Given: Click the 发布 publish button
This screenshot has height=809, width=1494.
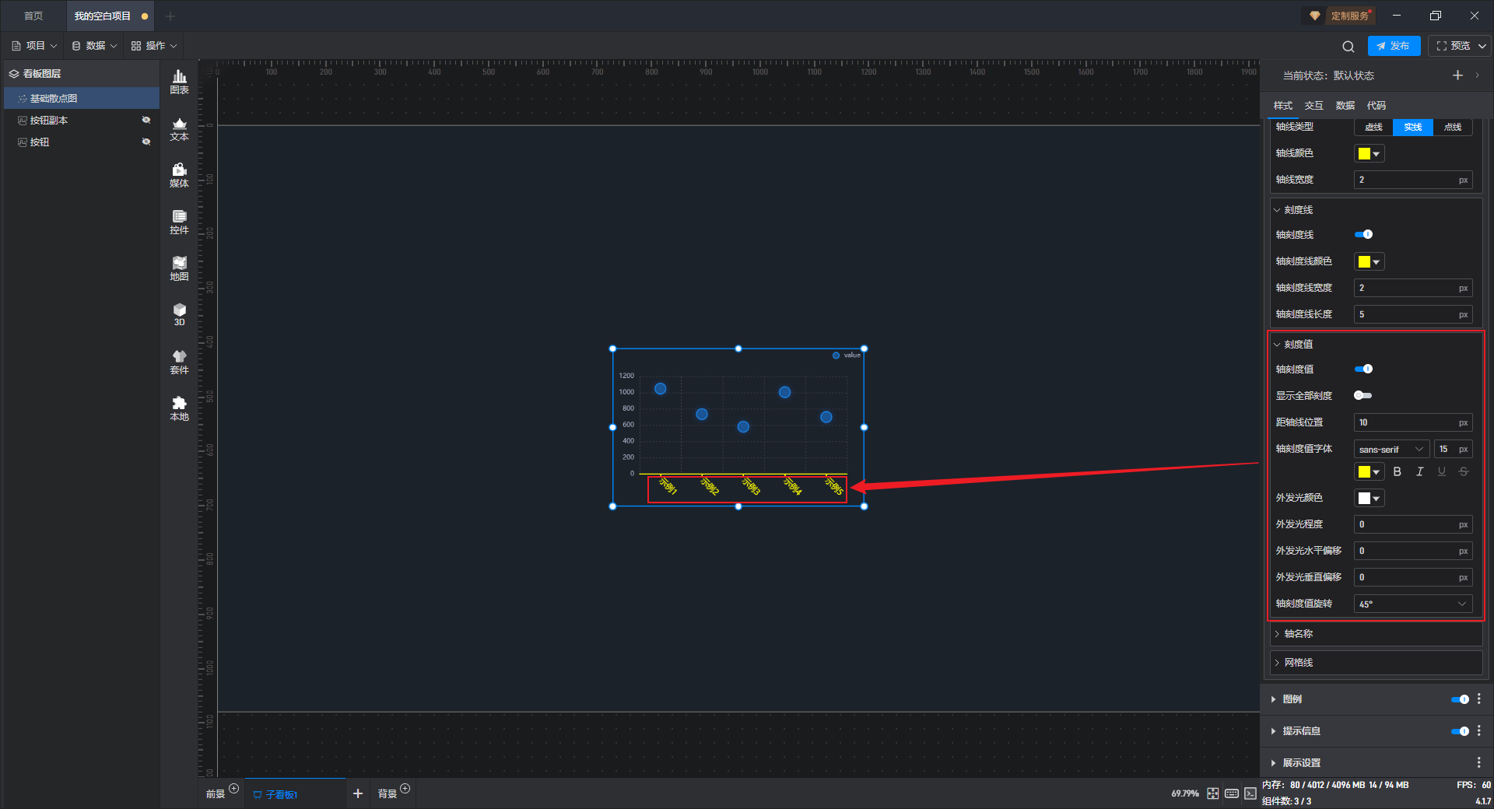Looking at the screenshot, I should [x=1394, y=46].
